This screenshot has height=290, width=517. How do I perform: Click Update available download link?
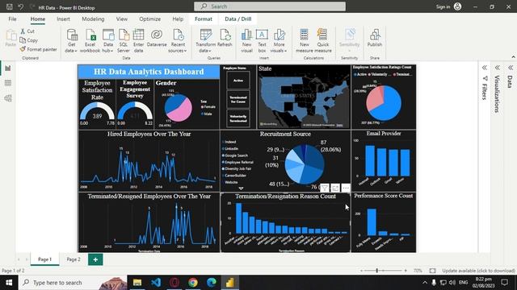point(478,271)
